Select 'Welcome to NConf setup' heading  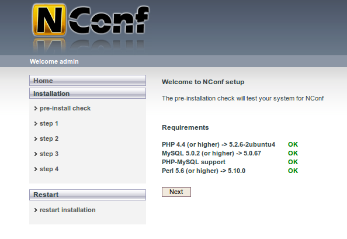click(203, 82)
